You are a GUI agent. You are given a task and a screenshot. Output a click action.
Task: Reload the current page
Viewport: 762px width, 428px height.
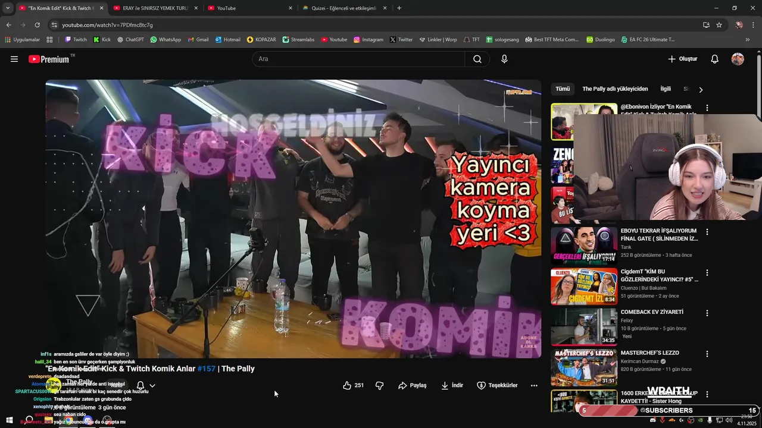pyautogui.click(x=37, y=25)
